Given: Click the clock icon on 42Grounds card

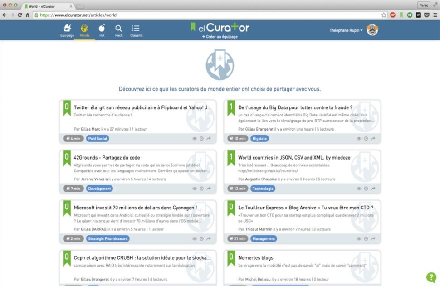Looking at the screenshot, I should (201, 189).
